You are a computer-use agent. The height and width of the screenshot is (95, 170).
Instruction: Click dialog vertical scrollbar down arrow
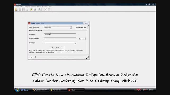point(88,56)
